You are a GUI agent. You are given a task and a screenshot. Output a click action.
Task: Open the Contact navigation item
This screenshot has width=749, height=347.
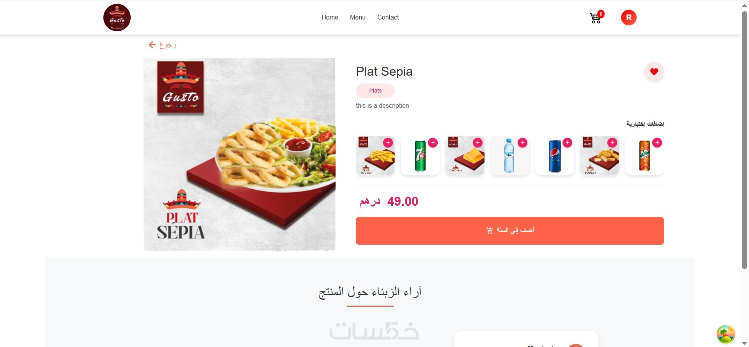(x=388, y=18)
